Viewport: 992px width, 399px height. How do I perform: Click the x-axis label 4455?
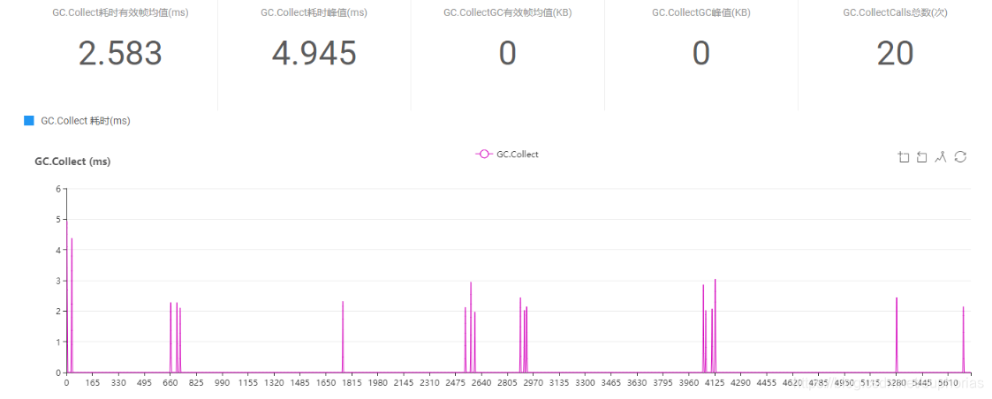[767, 382]
